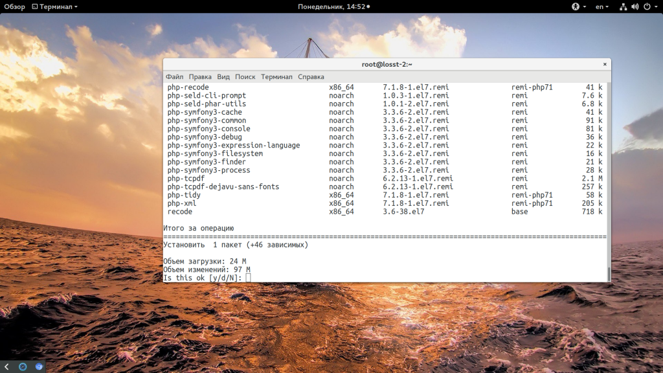The height and width of the screenshot is (373, 663).
Task: Open the 'en' keyboard layout dropdown
Action: 602,6
